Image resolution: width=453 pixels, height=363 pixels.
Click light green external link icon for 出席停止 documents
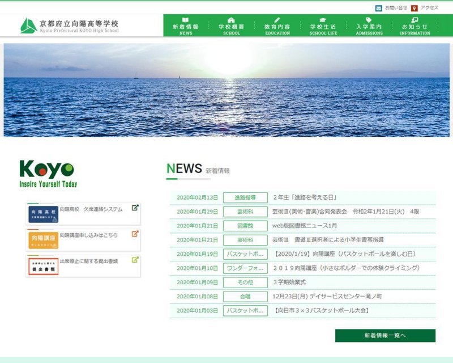[x=135, y=260]
